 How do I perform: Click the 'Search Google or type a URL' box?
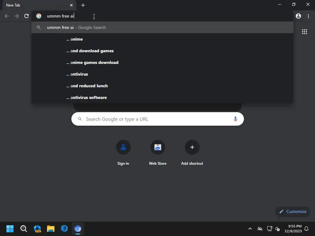pyautogui.click(x=157, y=119)
